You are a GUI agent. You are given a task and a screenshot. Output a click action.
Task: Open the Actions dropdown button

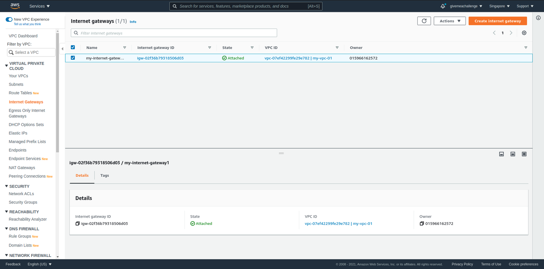pyautogui.click(x=450, y=21)
